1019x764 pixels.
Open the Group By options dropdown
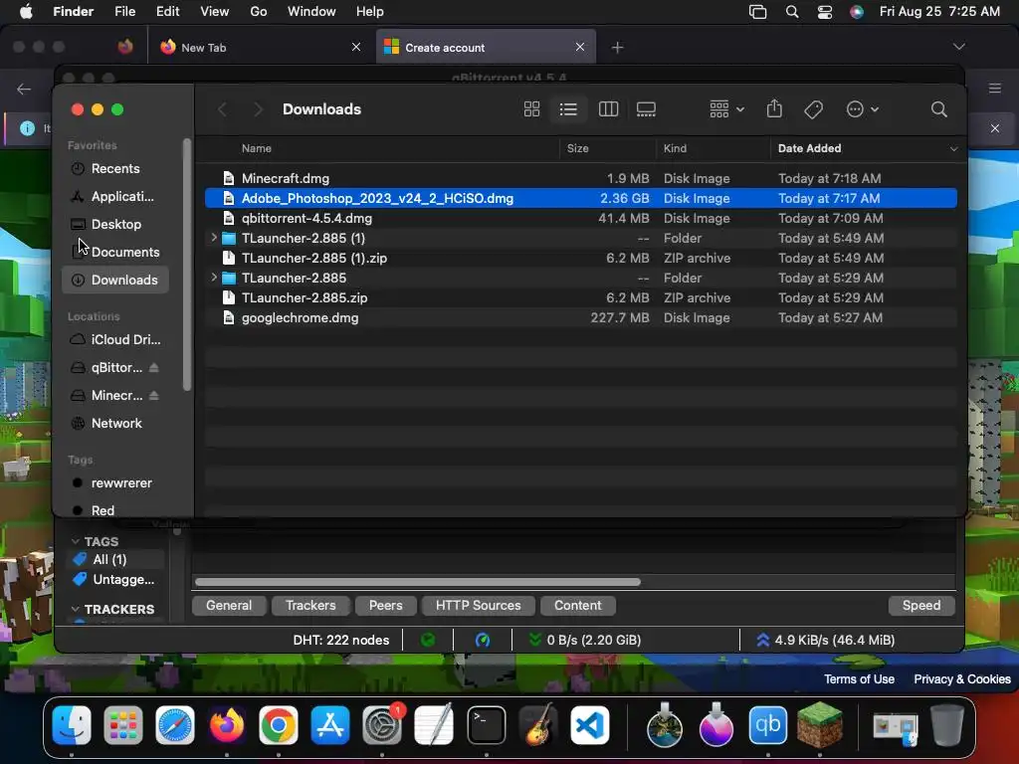pyautogui.click(x=726, y=109)
